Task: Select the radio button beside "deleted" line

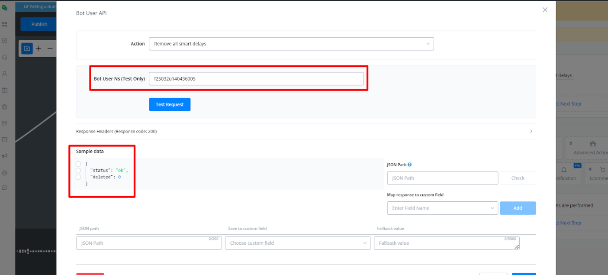Action: (78, 177)
